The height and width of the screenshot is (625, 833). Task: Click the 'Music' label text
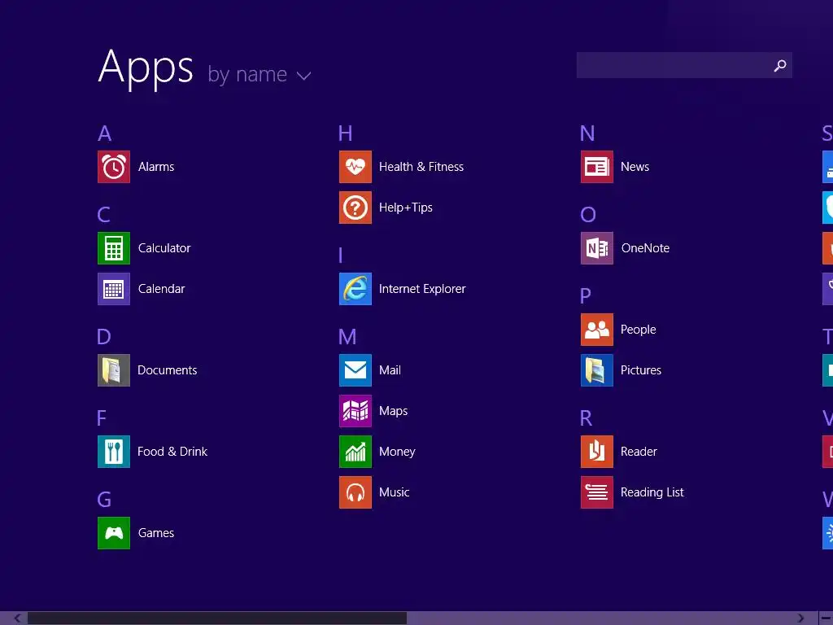pyautogui.click(x=395, y=492)
